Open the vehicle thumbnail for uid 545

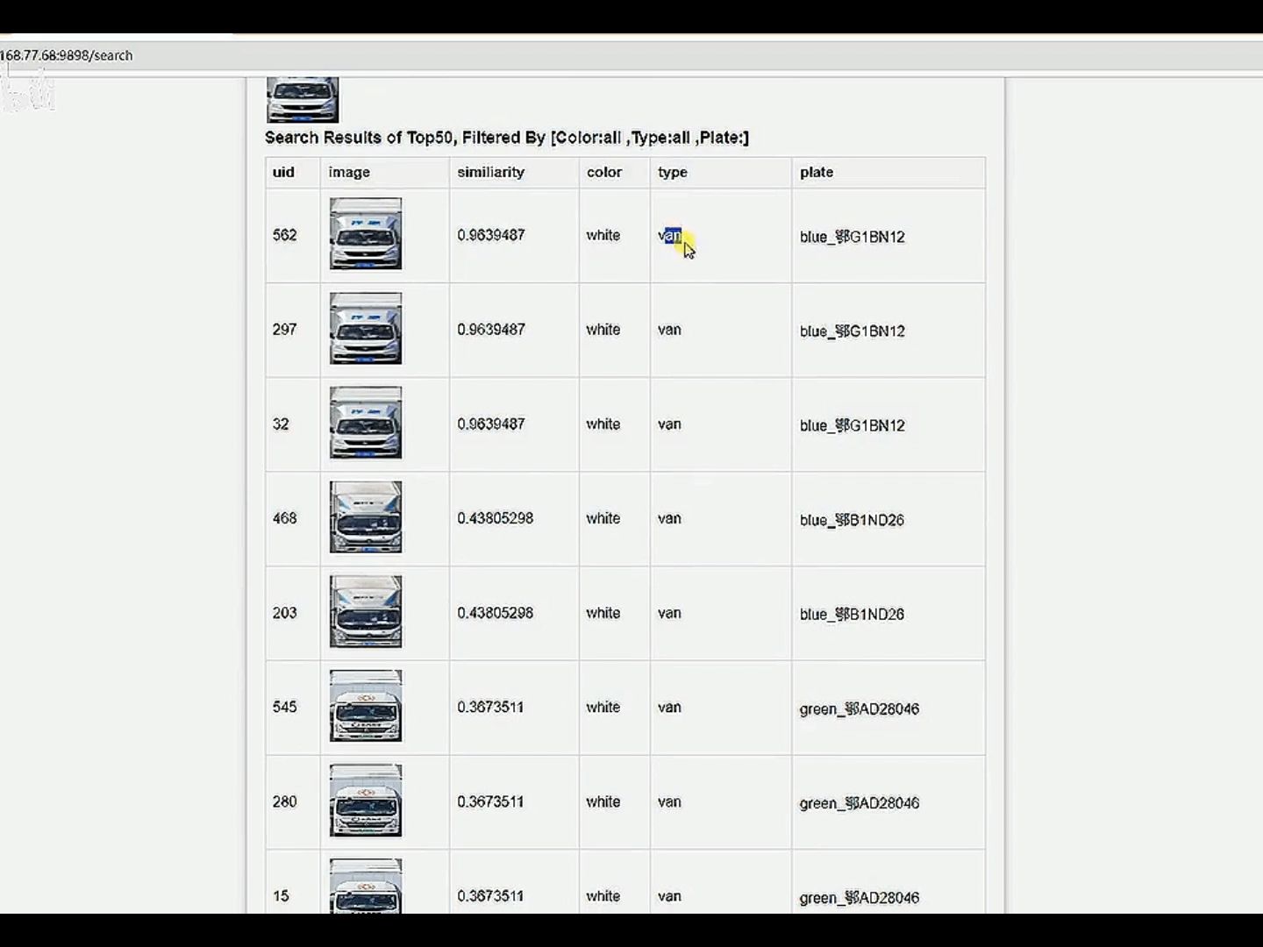coord(366,707)
